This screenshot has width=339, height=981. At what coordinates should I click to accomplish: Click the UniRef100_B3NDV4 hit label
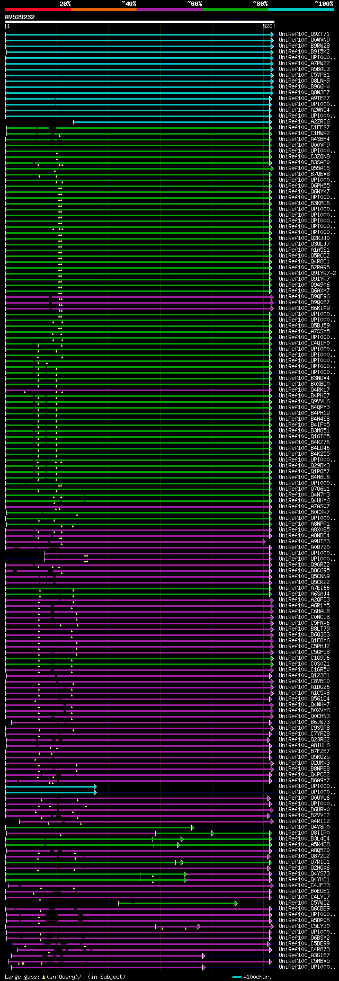pos(304,378)
